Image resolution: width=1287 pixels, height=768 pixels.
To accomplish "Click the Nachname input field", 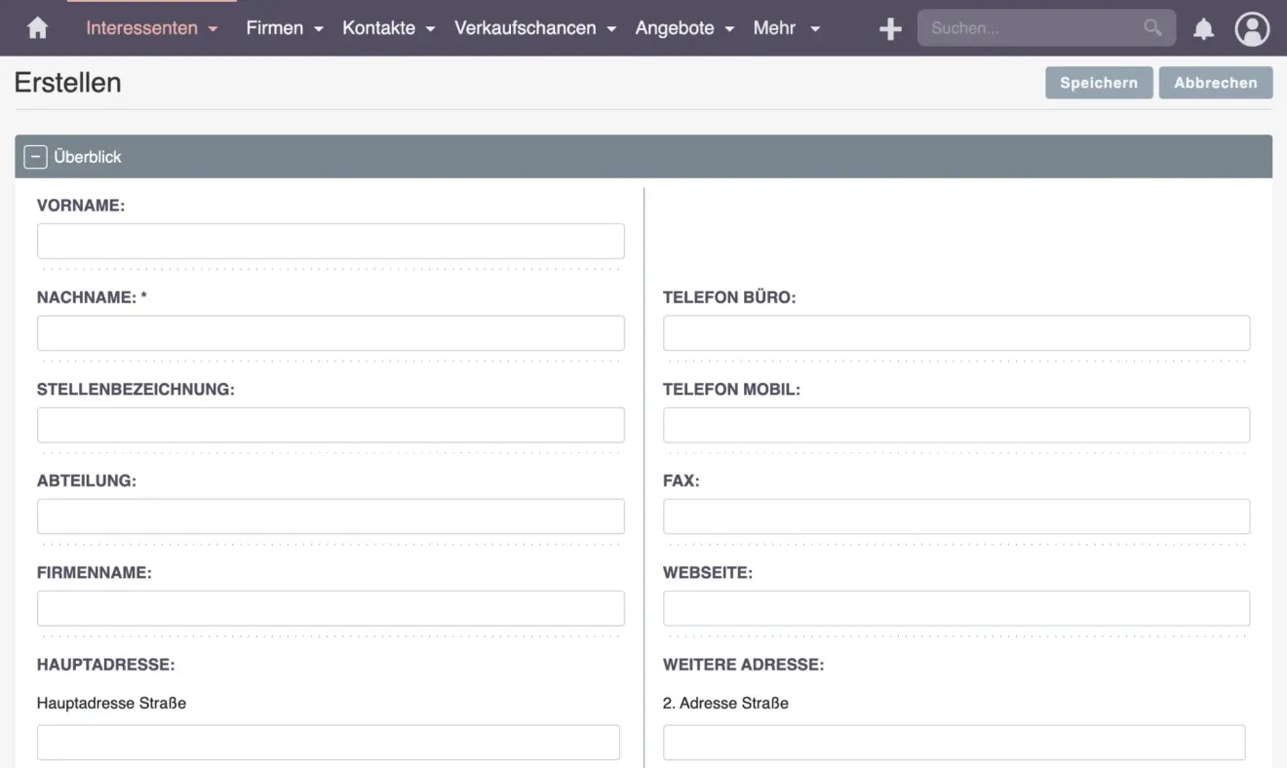I will click(331, 332).
